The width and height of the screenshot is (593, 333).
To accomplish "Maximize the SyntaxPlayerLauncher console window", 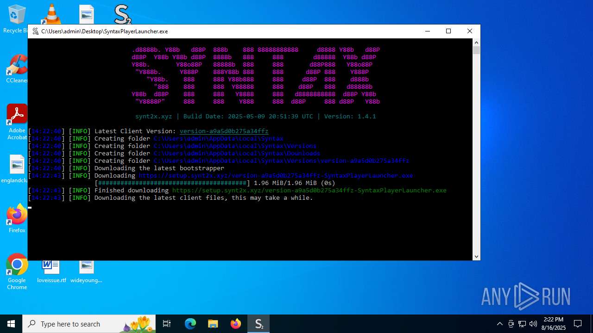I will click(x=448, y=31).
